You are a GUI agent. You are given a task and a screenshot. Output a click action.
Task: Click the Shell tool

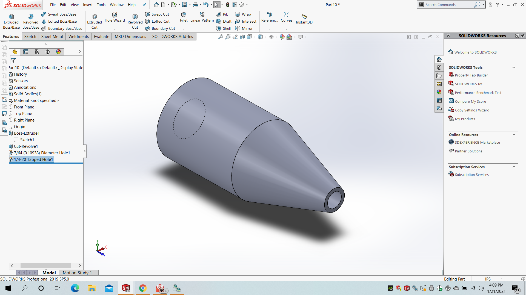tap(223, 28)
